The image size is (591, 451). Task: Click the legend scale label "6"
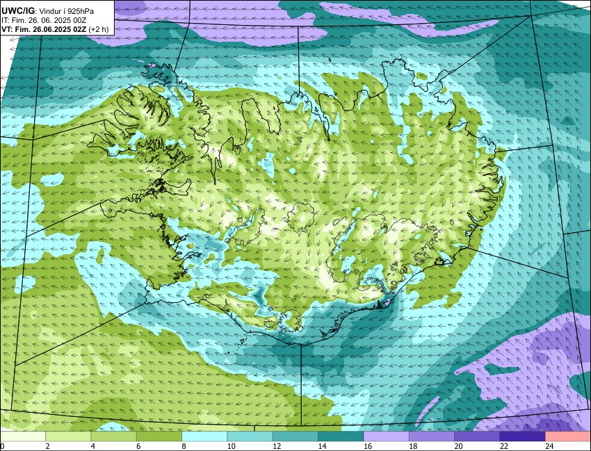[x=138, y=446]
